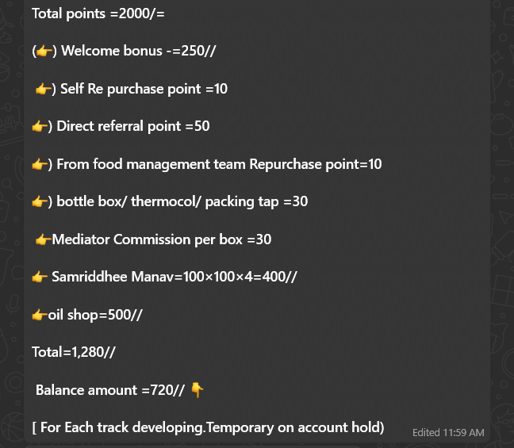Click the Direct referral point =50 text
Image resolution: width=514 pixels, height=448 pixels.
(x=133, y=127)
